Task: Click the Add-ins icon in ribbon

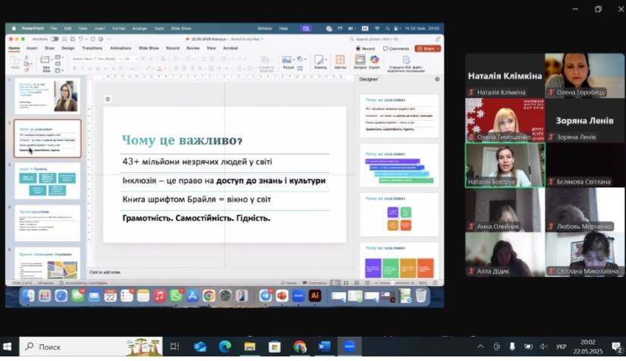Action: pyautogui.click(x=341, y=61)
